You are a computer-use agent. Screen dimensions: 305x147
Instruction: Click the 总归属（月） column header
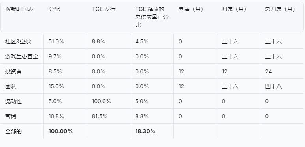point(280,9)
